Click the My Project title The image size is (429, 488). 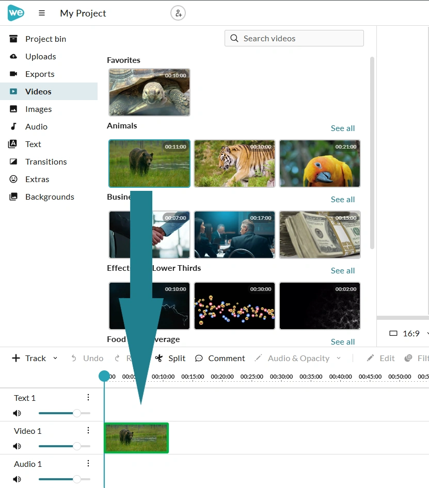tap(83, 13)
